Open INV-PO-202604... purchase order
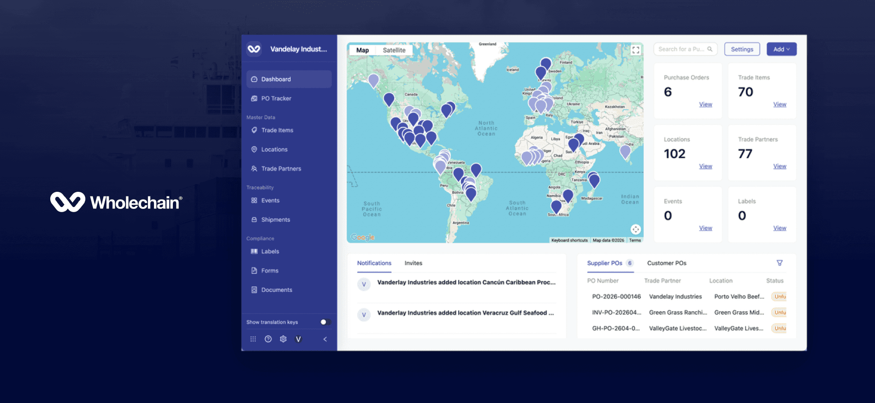Screen dimensions: 875x403 [x=616, y=312]
